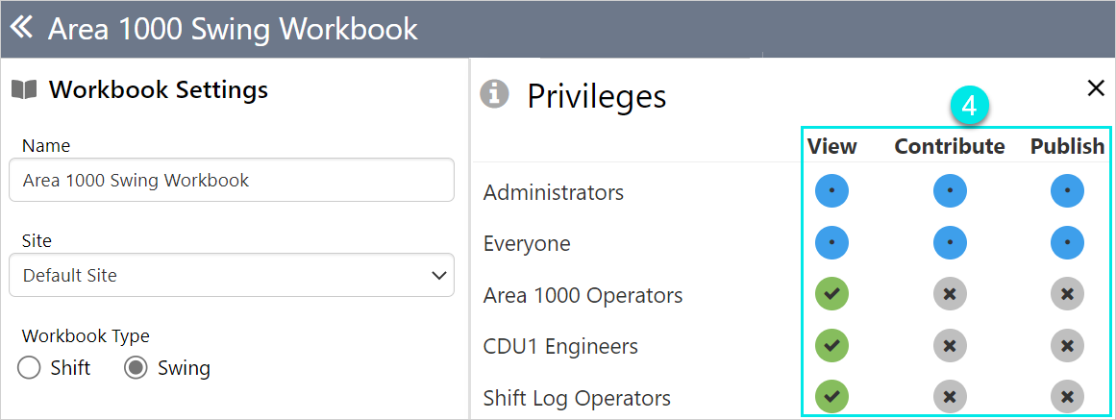Revoke Area 1000 Operators View privilege

pos(831,294)
